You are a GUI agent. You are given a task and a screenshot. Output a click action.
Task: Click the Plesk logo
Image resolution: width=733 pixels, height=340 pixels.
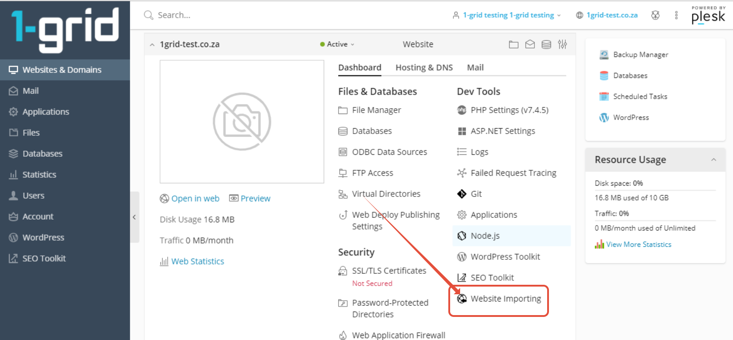pos(708,15)
